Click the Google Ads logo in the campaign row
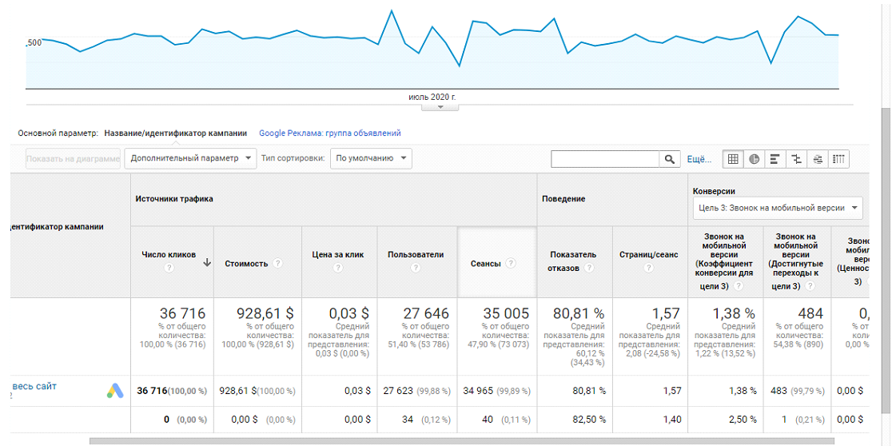The image size is (892, 446). (115, 390)
